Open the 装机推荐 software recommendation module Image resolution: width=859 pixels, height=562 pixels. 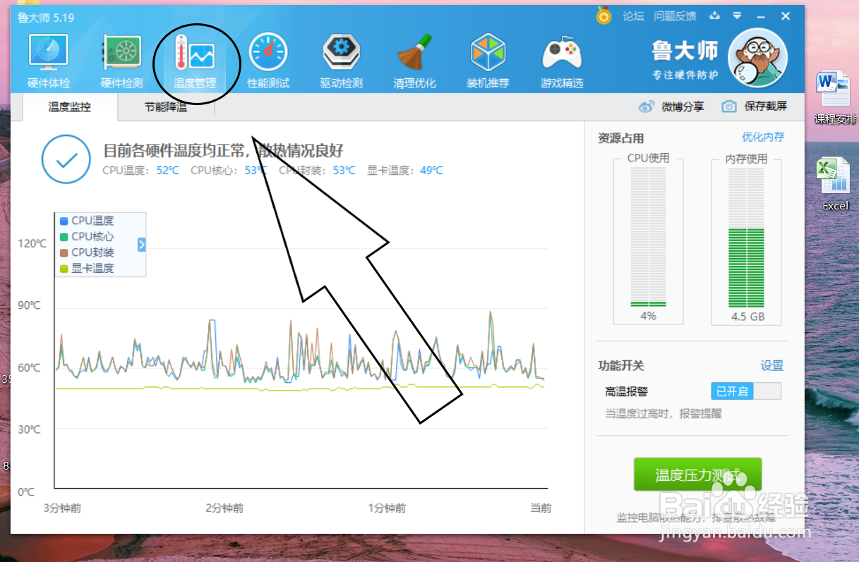tap(488, 62)
